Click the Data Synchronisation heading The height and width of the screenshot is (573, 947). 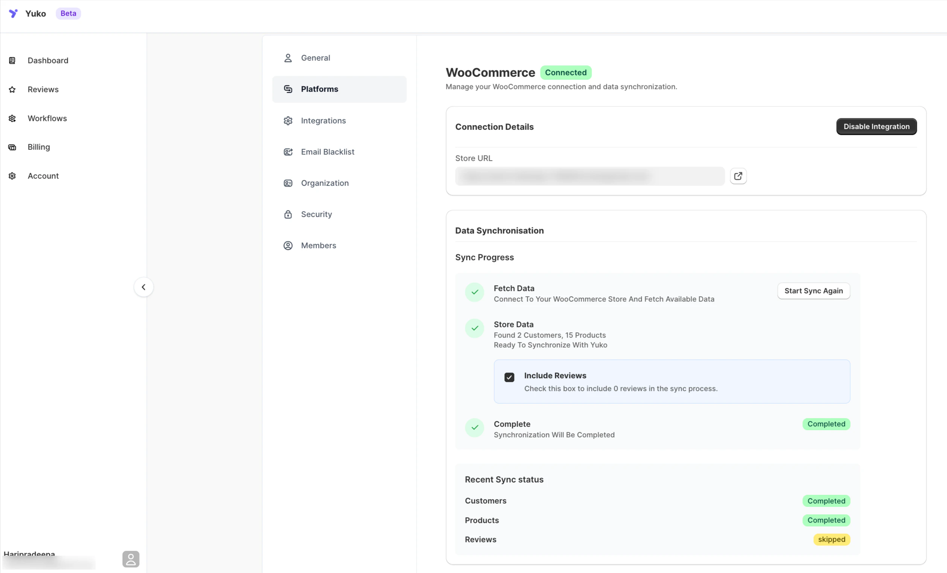click(x=499, y=230)
